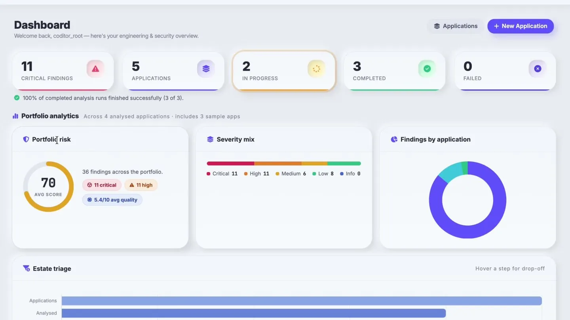The width and height of the screenshot is (570, 320).
Task: Click the purple layers icon on Applications card
Action: pos(206,69)
